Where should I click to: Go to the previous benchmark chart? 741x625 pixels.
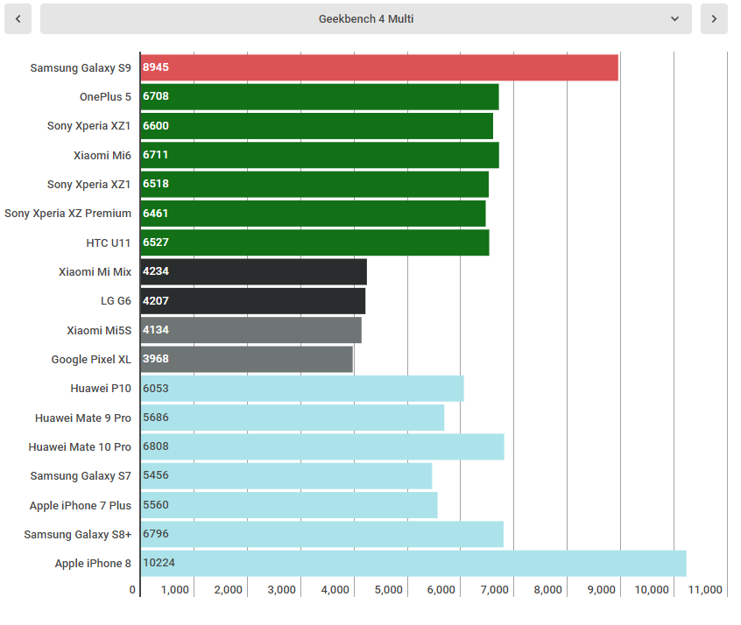(18, 19)
